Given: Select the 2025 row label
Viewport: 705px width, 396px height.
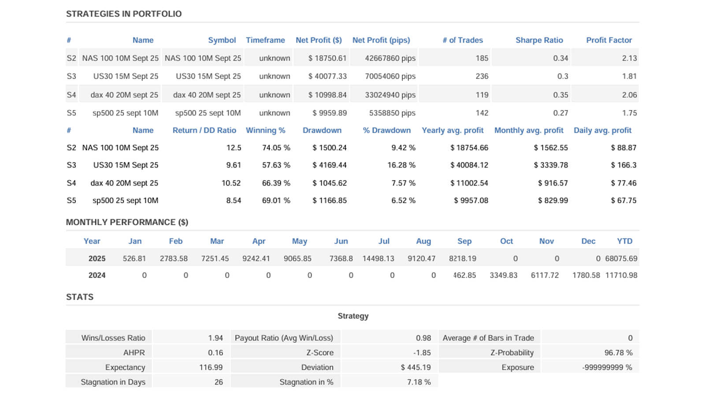Looking at the screenshot, I should pos(96,259).
